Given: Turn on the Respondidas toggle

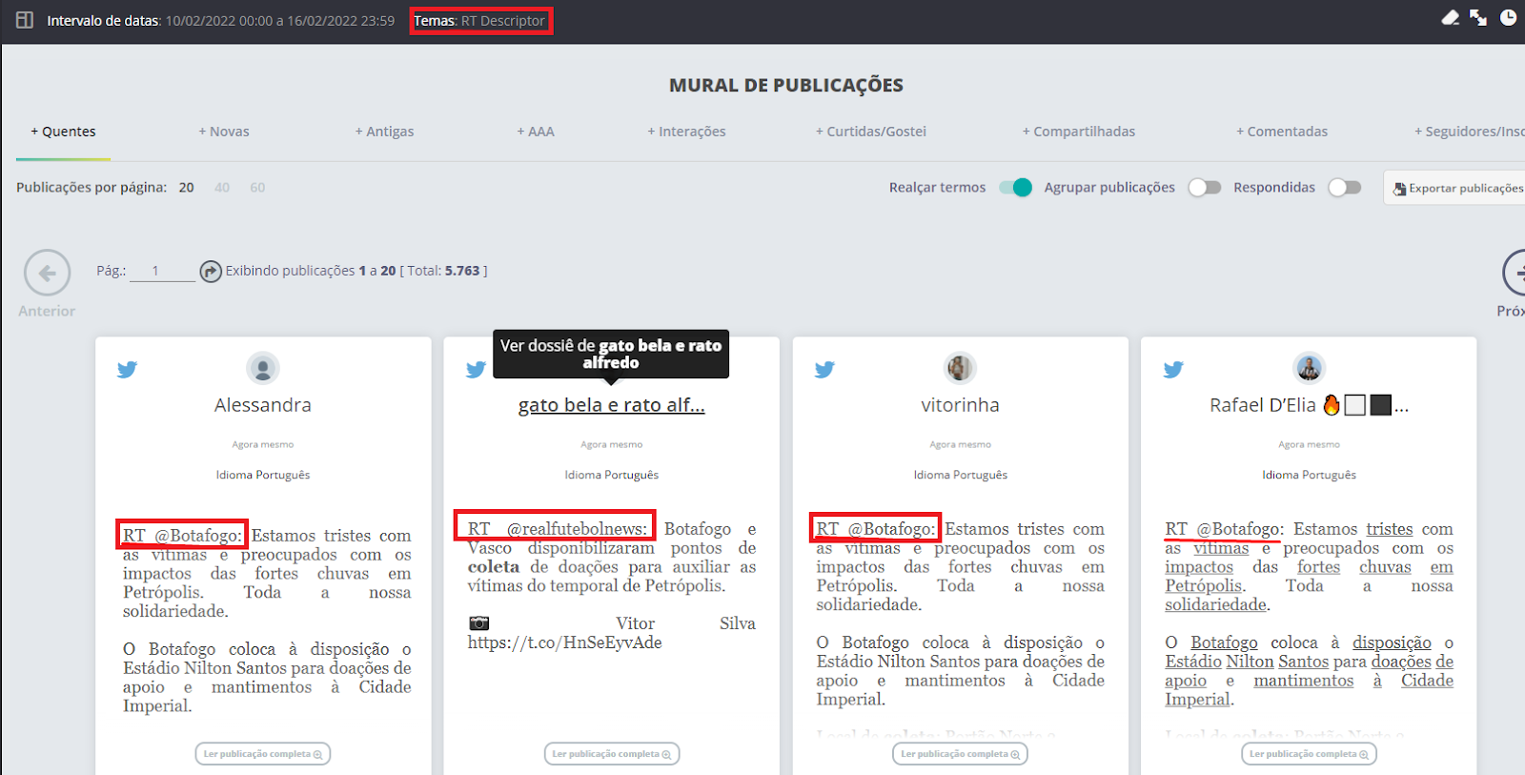Looking at the screenshot, I should coord(1344,188).
